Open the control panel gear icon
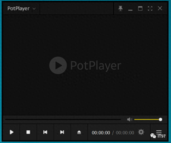The height and width of the screenshot is (143, 171). (x=141, y=132)
